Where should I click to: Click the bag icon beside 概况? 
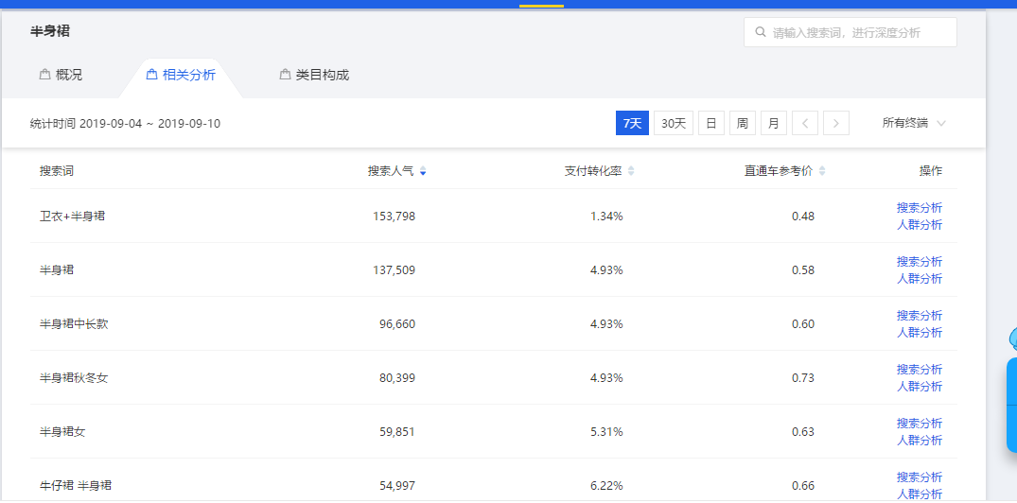coord(44,75)
